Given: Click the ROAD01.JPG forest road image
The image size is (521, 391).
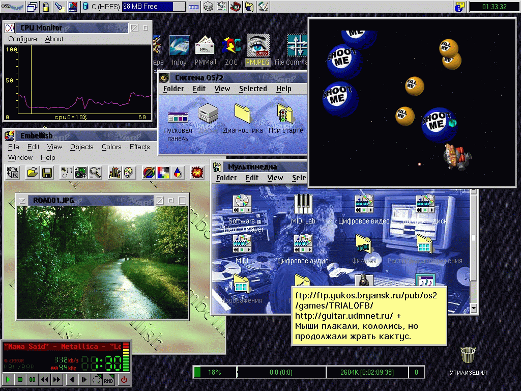Looking at the screenshot, I should tap(102, 262).
